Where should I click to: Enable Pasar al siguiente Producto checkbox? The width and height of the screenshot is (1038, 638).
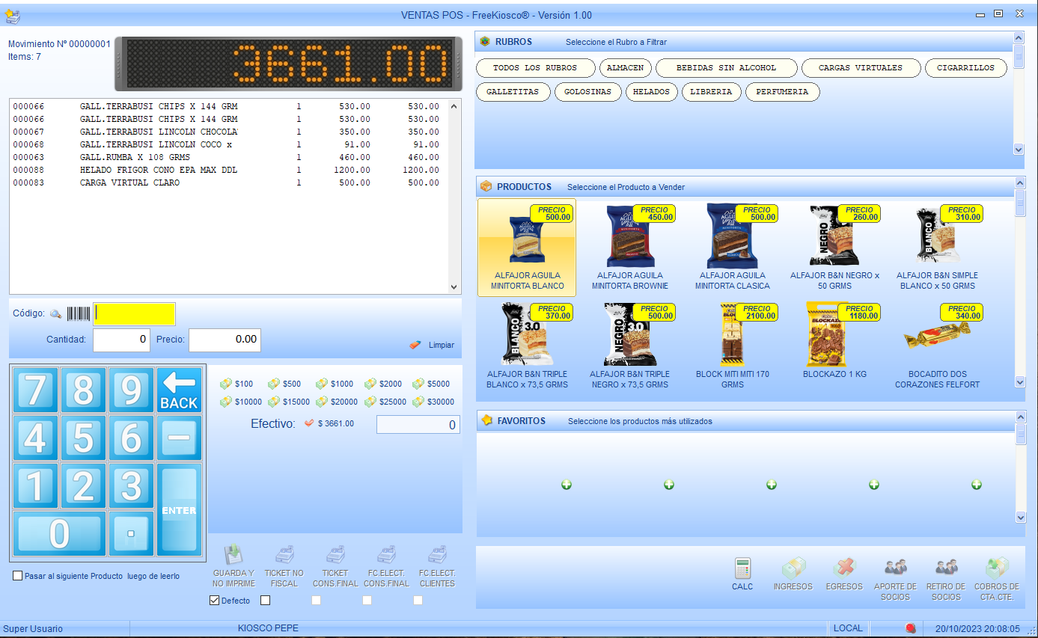point(18,576)
